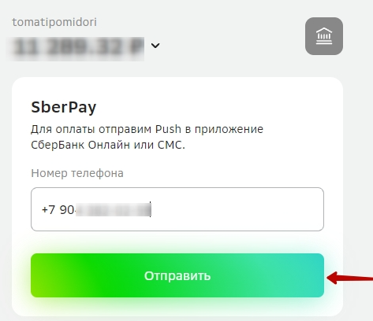Image resolution: width=373 pixels, height=321 pixels.
Task: Click the Push payment description text
Action: click(x=147, y=137)
